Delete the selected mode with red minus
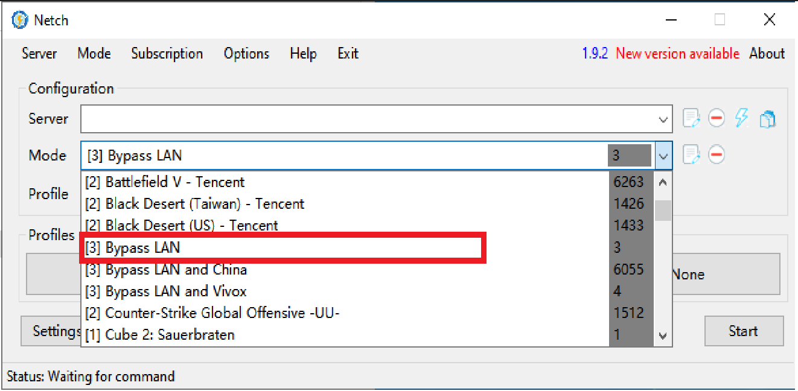 click(717, 155)
